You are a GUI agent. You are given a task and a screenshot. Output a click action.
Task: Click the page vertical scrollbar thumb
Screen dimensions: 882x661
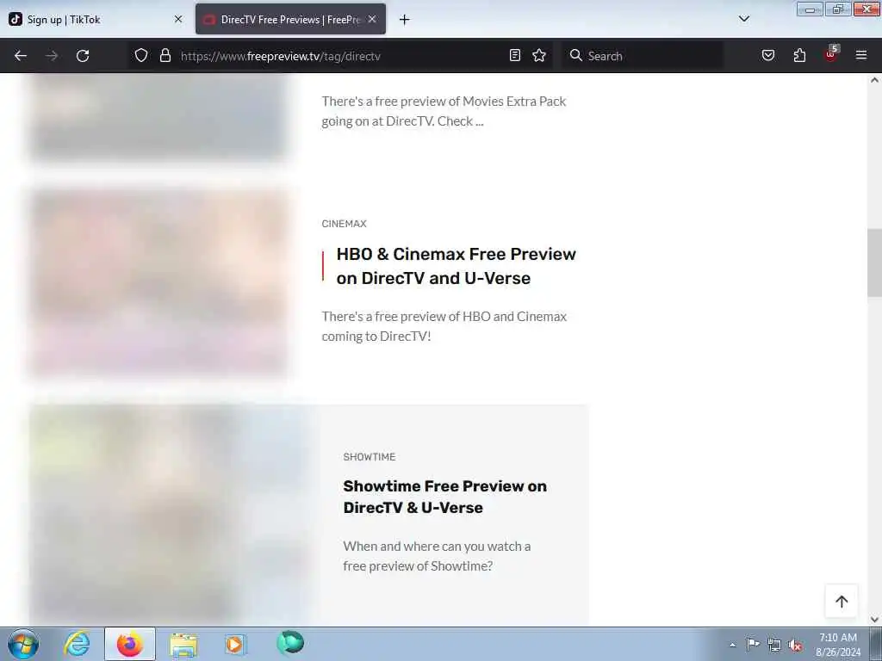tap(874, 263)
